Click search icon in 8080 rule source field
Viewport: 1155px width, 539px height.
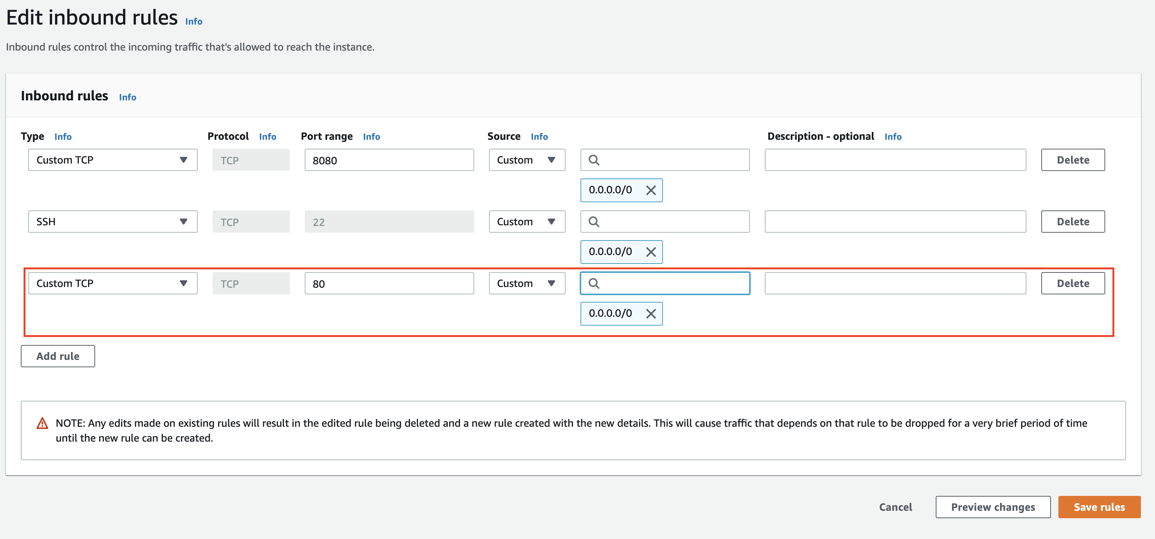pos(593,160)
